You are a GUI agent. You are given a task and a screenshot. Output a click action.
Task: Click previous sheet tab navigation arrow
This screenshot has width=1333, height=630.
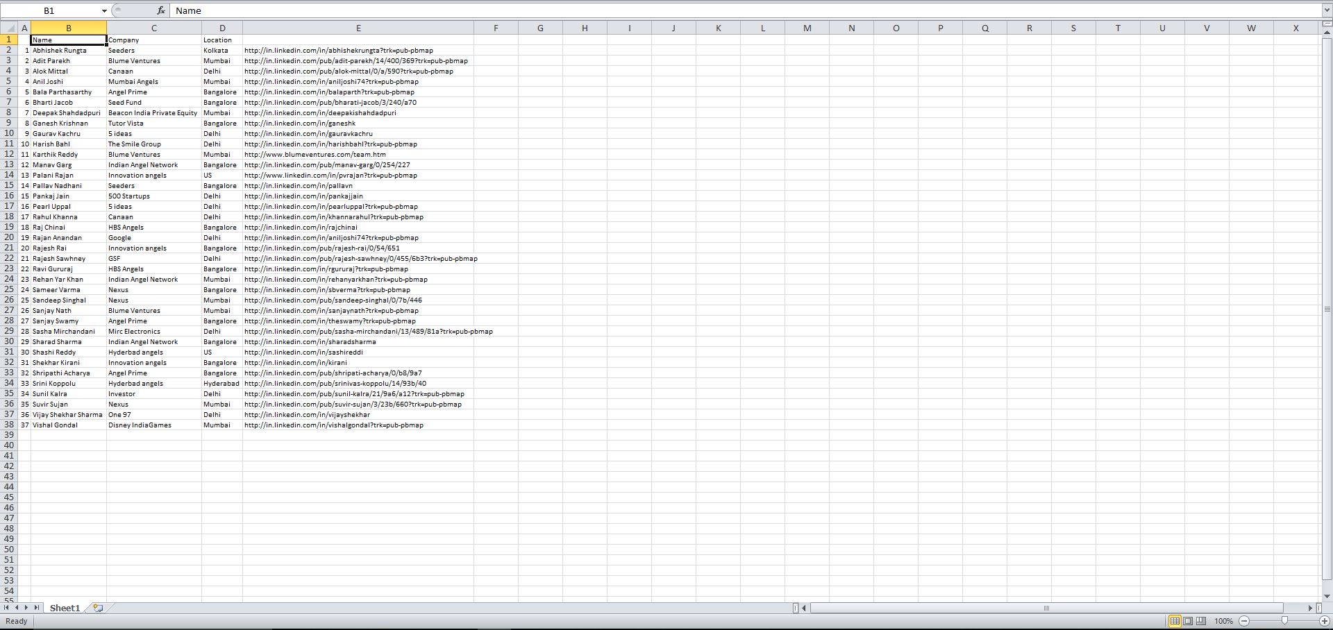pyautogui.click(x=17, y=608)
